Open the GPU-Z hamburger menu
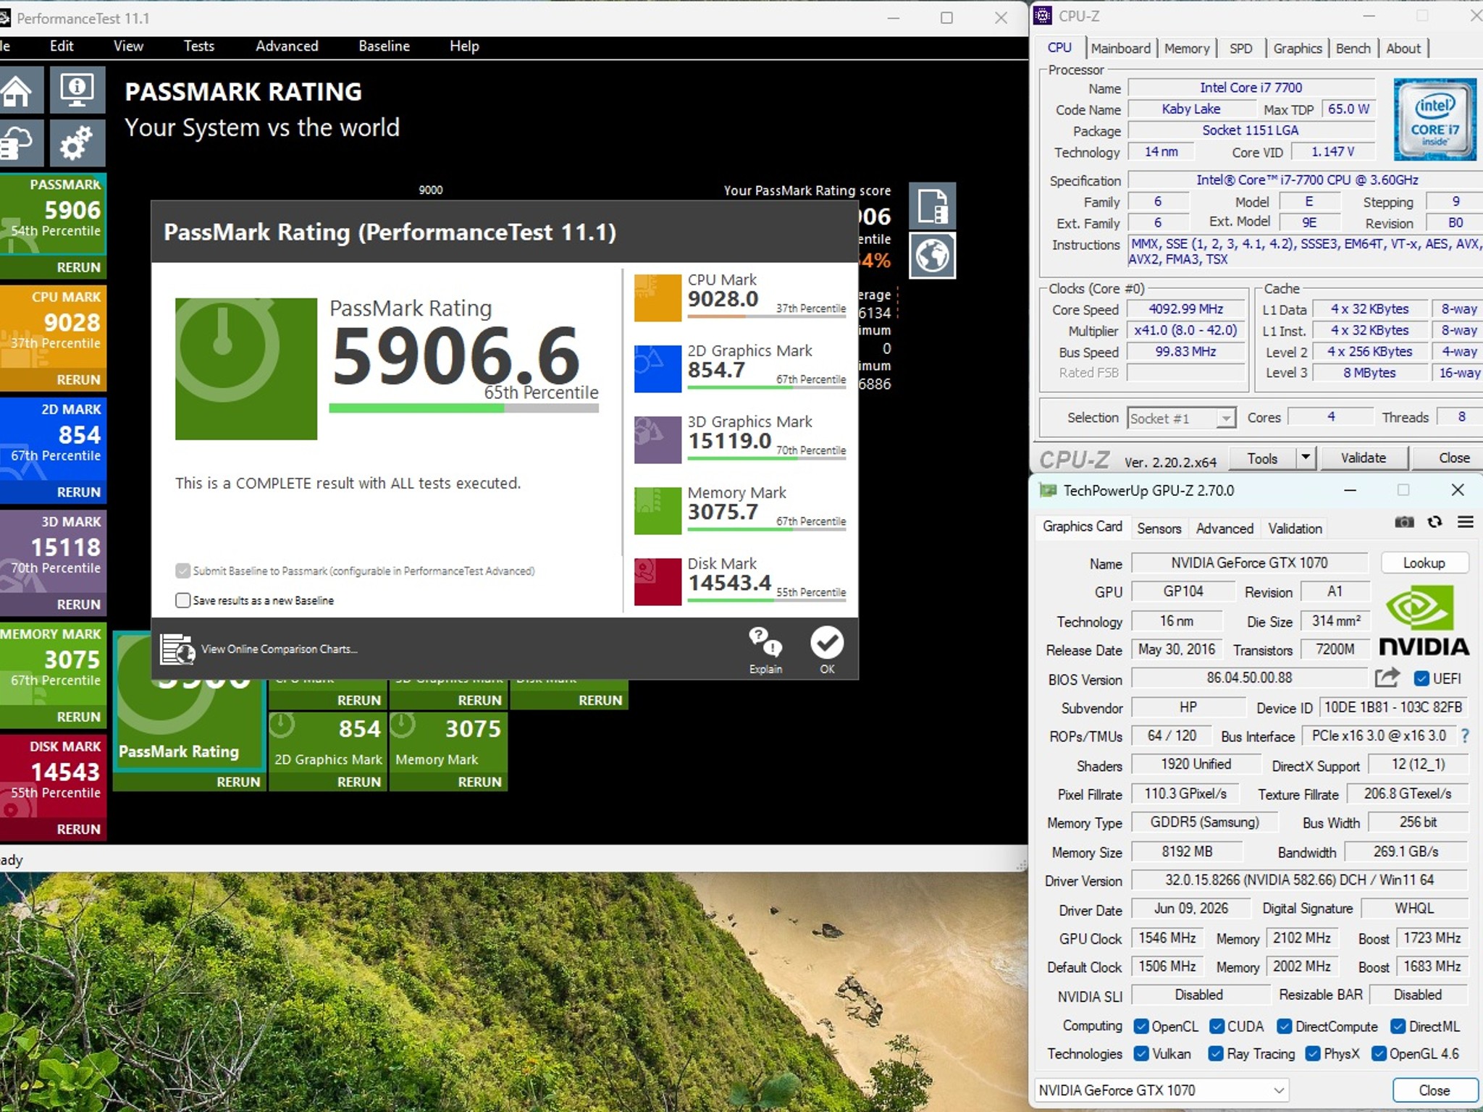The image size is (1483, 1112). click(x=1466, y=522)
